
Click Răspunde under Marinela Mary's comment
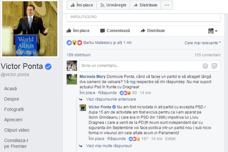(x=107, y=93)
